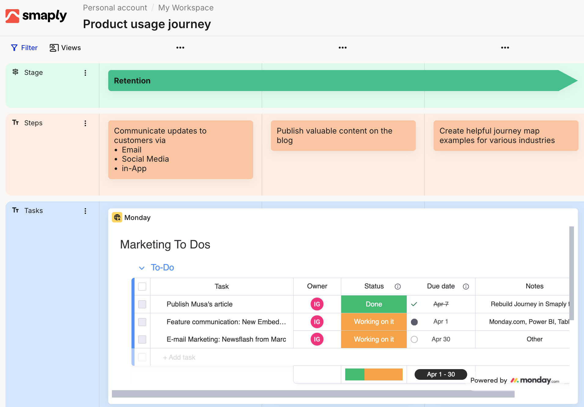Open the Tasks lane kebab menu
Image resolution: width=584 pixels, height=407 pixels.
pos(85,211)
